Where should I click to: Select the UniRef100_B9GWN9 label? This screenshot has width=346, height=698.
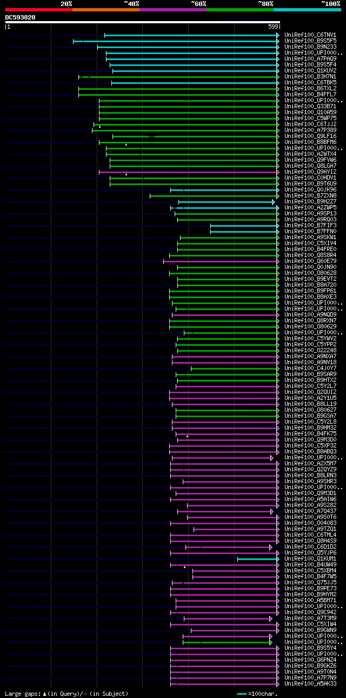tap(310, 630)
